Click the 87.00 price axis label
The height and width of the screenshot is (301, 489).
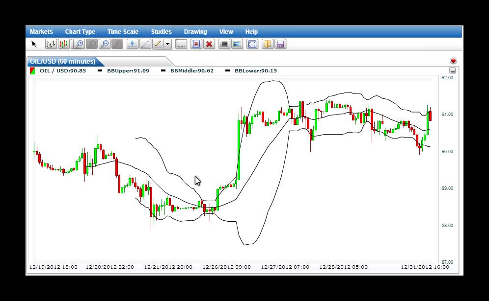coord(448,262)
